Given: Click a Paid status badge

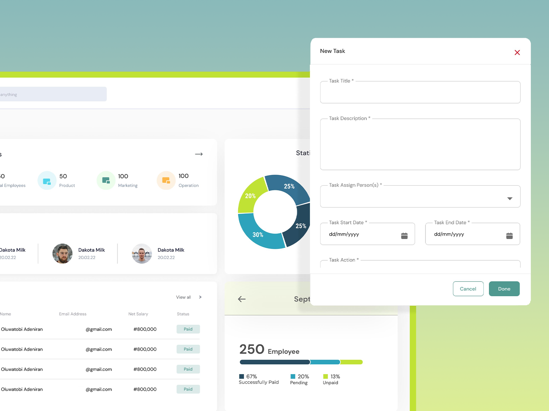Looking at the screenshot, I should [x=188, y=329].
